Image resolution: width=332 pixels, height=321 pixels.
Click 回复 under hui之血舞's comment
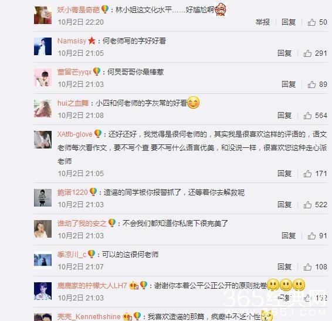pos(284,116)
